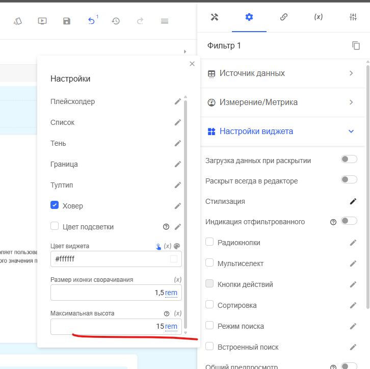
Task: Copy widget icon next to Фильтр 1
Action: point(356,46)
